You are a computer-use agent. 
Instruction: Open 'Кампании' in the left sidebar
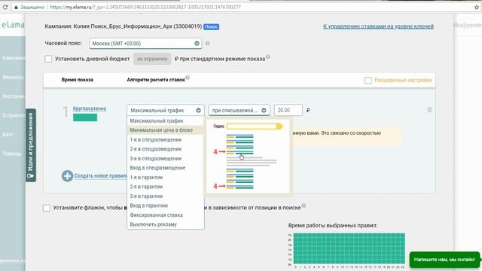point(14,58)
